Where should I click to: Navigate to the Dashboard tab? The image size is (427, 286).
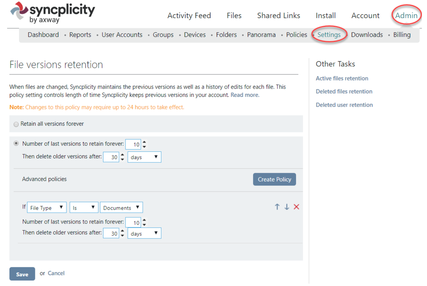point(43,35)
